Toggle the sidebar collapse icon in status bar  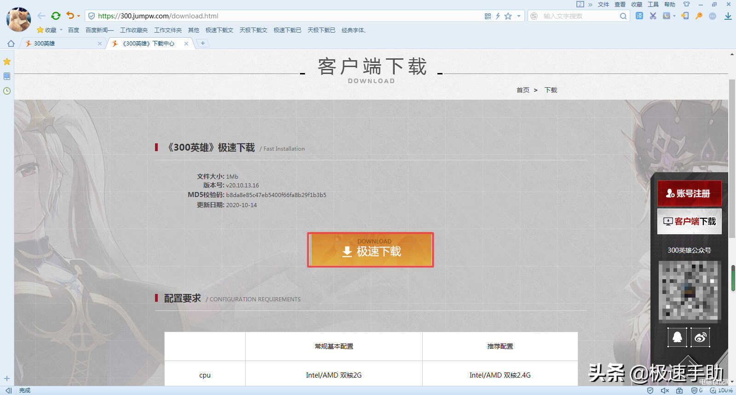point(8,390)
